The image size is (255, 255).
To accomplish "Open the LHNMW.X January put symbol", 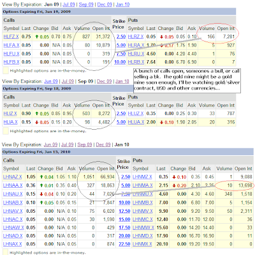I will (143, 228).
